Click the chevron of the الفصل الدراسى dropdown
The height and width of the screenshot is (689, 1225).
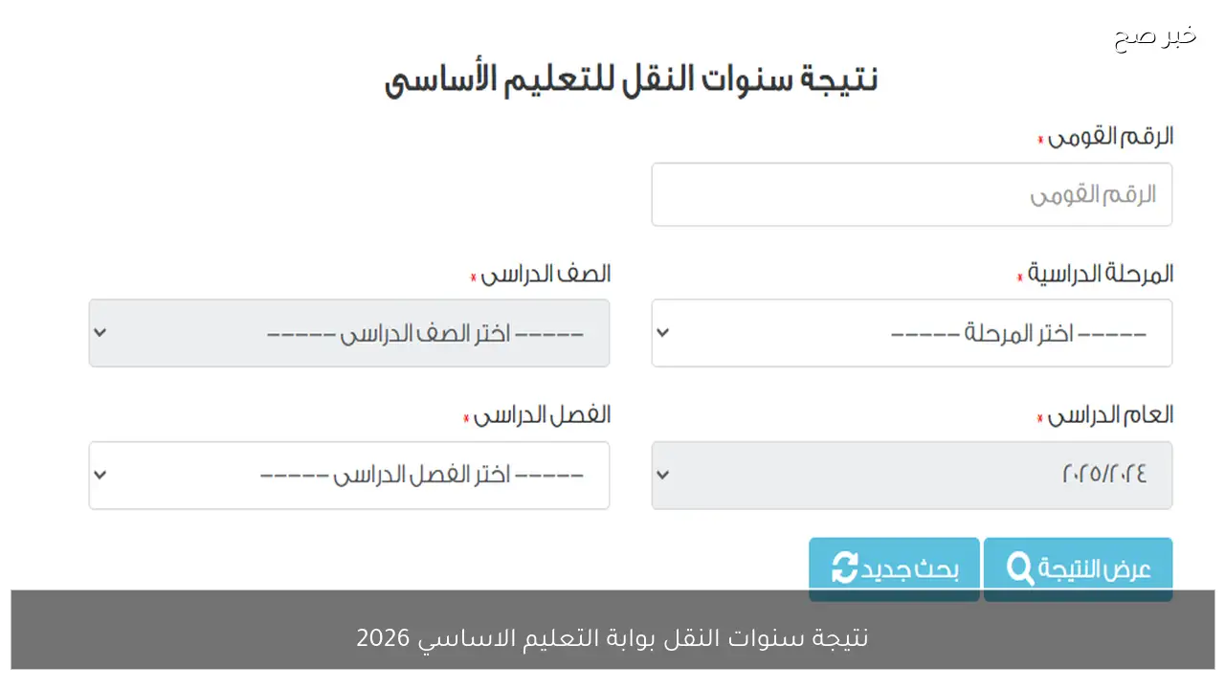tap(100, 475)
